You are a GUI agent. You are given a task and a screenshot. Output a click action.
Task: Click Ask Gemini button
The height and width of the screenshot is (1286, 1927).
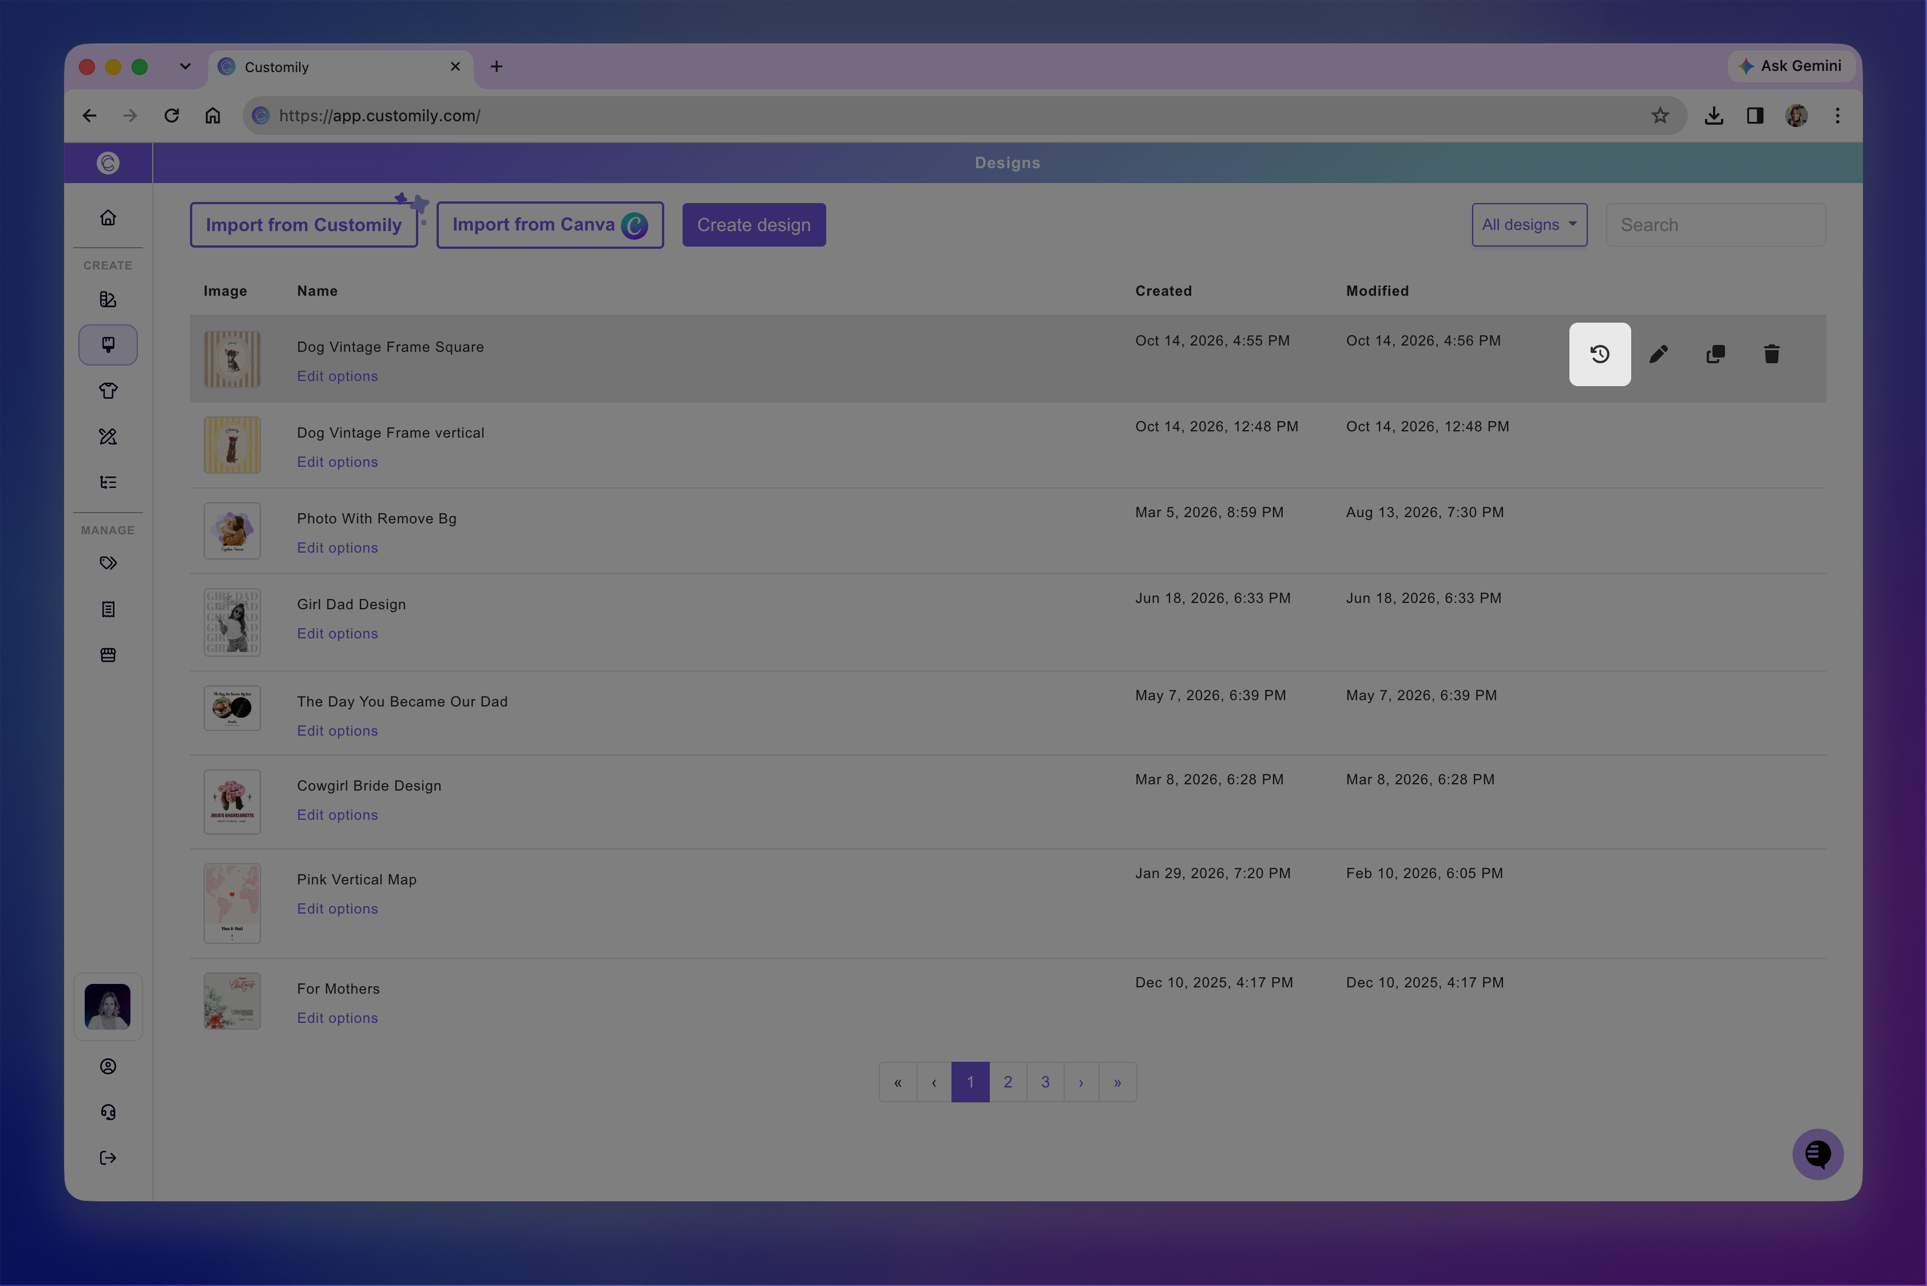coord(1791,66)
